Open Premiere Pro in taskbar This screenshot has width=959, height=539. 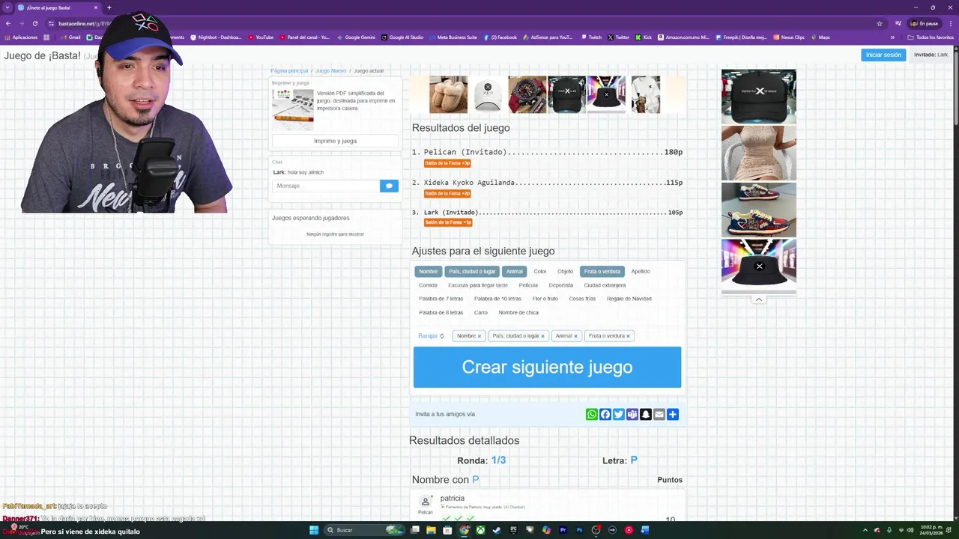[x=563, y=530]
